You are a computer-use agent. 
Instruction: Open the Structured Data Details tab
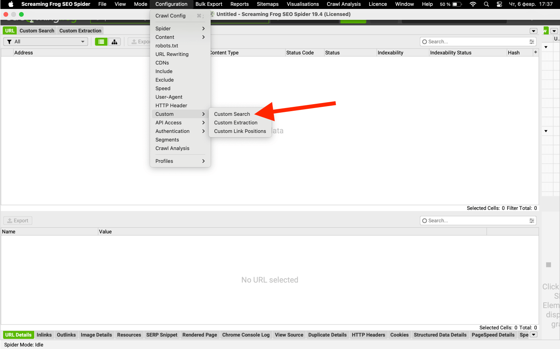(x=440, y=335)
